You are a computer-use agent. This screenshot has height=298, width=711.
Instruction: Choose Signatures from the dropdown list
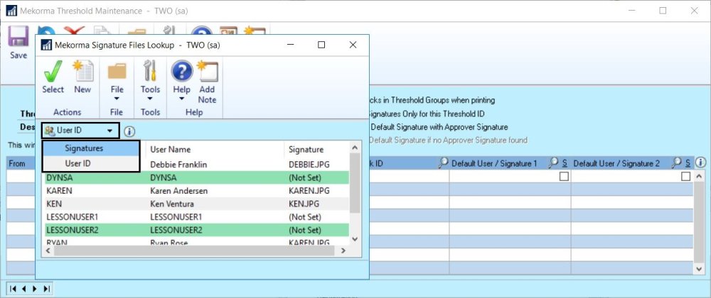pyautogui.click(x=91, y=148)
